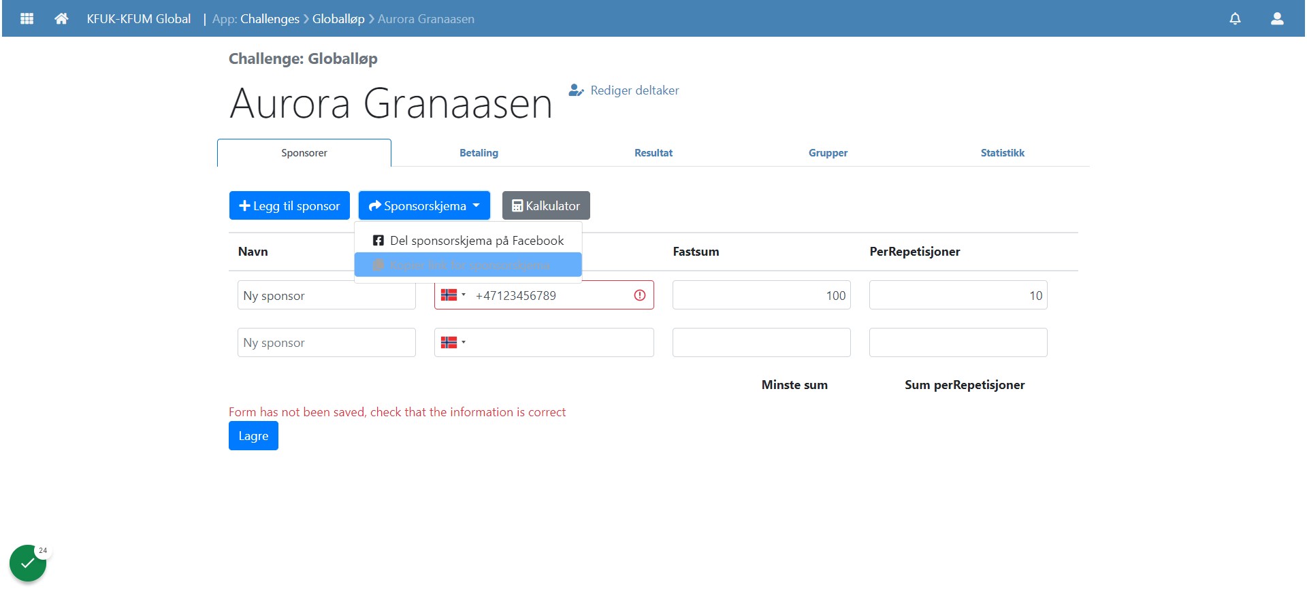The image size is (1307, 589).
Task: Open country flag selector in first sponsor row
Action: click(453, 295)
